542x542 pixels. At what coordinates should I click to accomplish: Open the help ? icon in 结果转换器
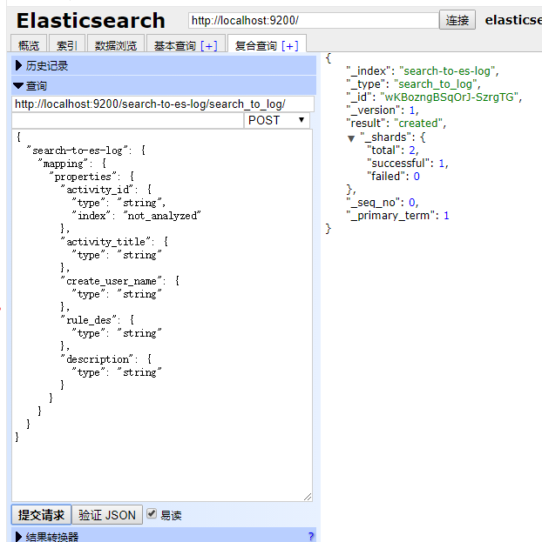click(x=311, y=536)
